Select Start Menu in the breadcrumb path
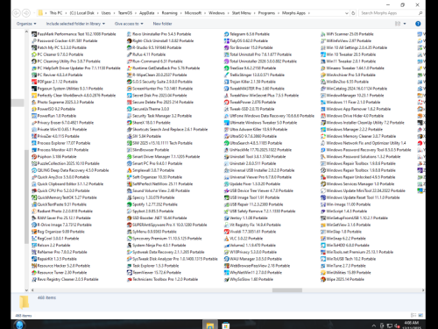Screen dimensions: 438x329 241,13
